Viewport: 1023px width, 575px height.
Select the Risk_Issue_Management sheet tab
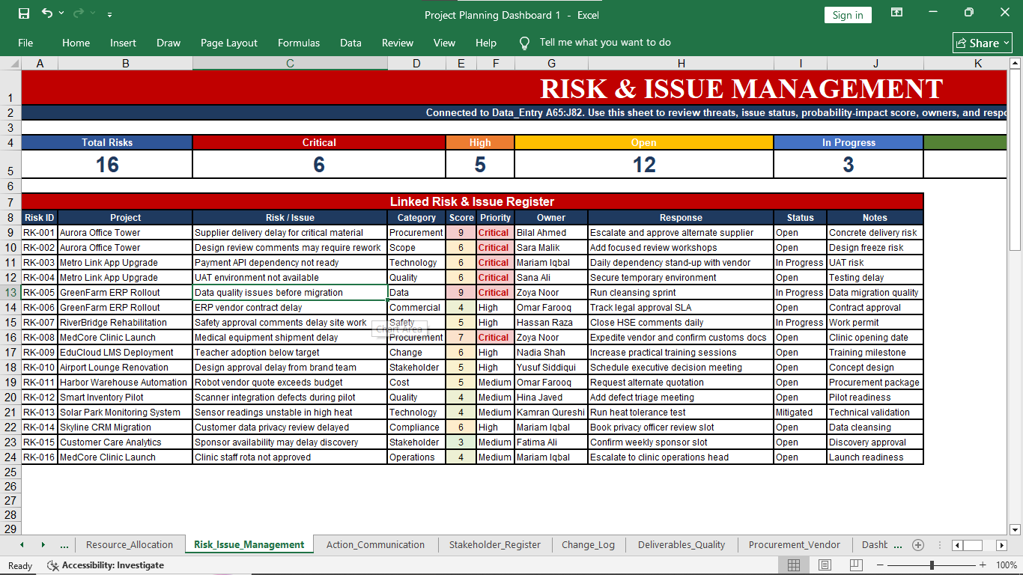(x=249, y=545)
